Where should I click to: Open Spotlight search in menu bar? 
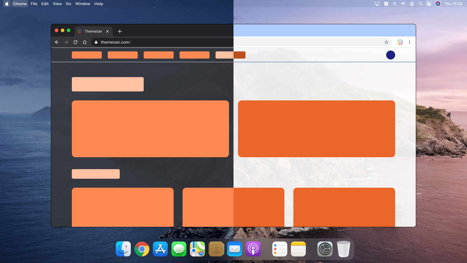coord(421,4)
